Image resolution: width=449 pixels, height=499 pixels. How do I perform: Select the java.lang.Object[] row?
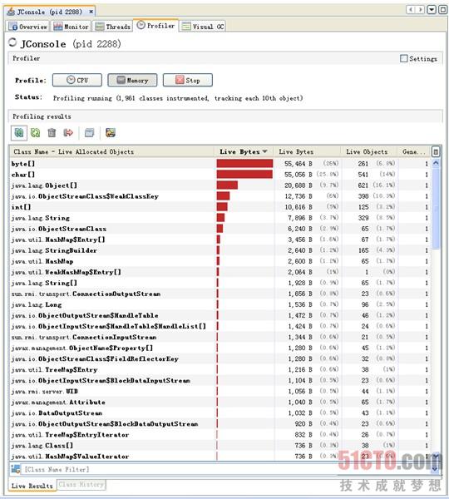[220, 185]
